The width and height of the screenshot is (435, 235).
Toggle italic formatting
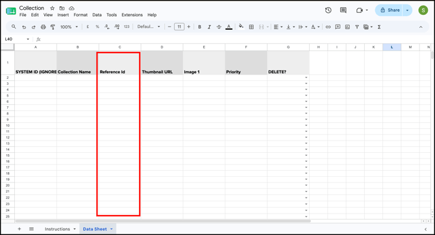click(x=209, y=27)
